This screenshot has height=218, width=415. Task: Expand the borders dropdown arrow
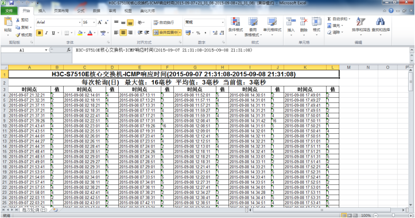[x=72, y=33]
